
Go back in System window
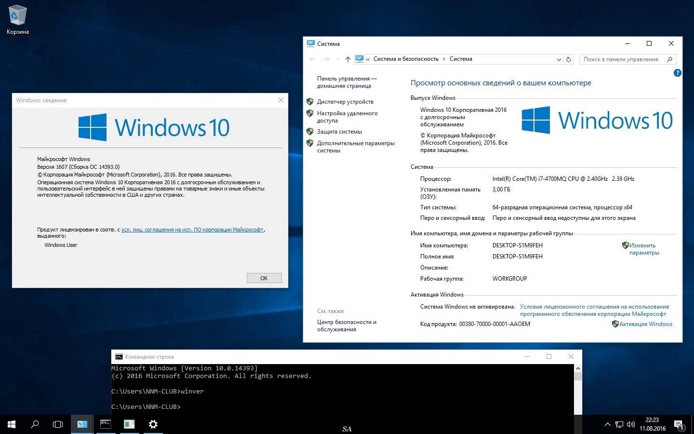[x=312, y=59]
